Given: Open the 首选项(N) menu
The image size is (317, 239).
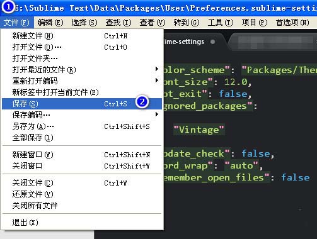Looking at the screenshot, I should coord(292,23).
